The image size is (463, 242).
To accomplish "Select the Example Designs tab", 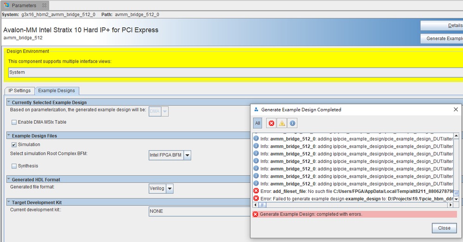I will (x=57, y=91).
